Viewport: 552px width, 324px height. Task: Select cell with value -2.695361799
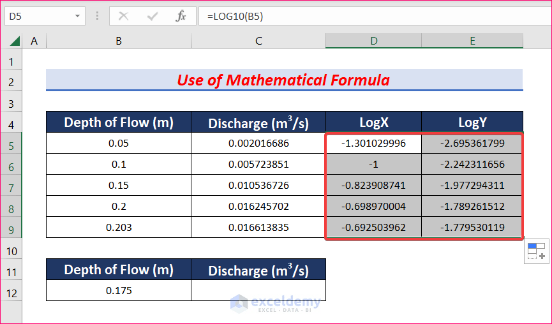[x=472, y=143]
